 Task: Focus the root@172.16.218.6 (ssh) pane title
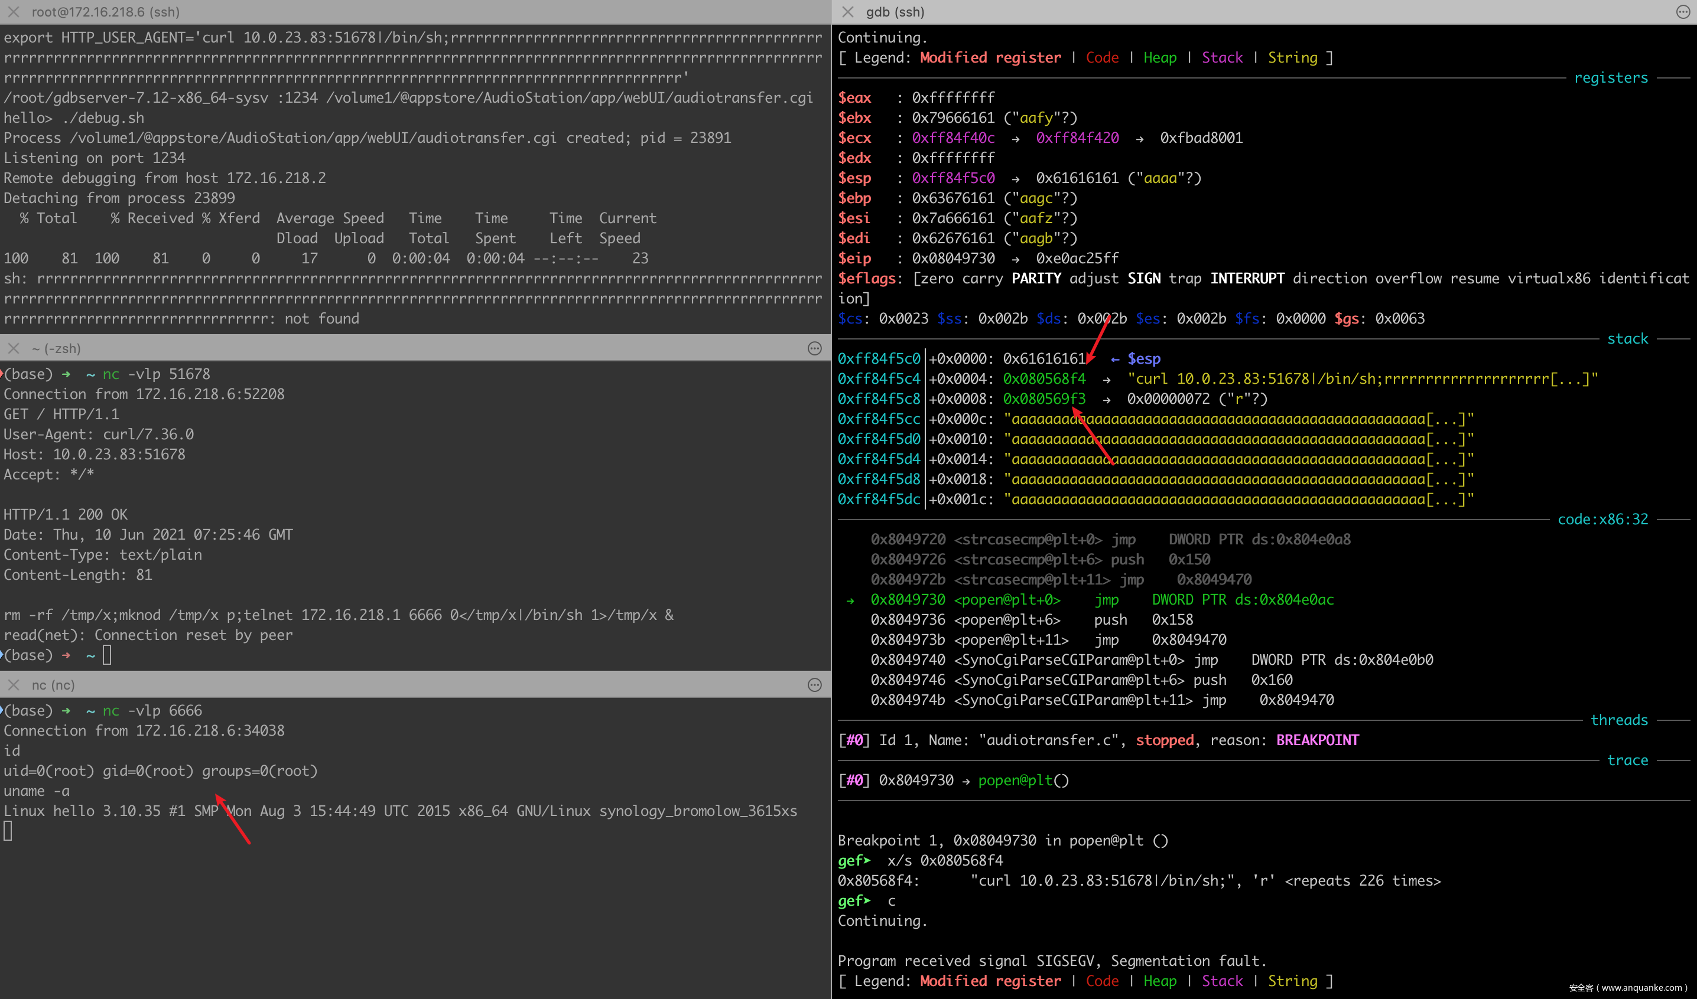coord(105,11)
